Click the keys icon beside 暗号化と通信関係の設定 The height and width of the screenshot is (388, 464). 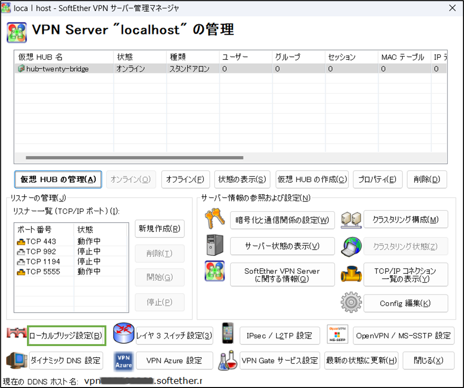point(215,218)
